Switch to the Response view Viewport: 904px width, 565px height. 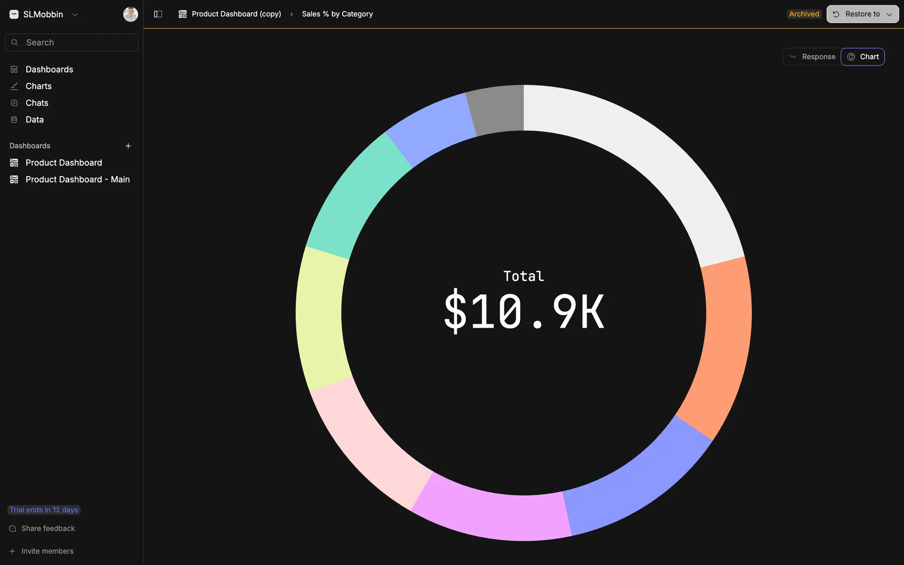(x=812, y=56)
